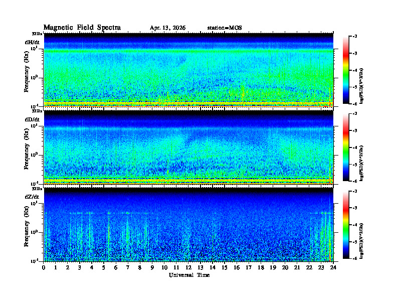Click hour 9 on the time axis

click(x=152, y=267)
